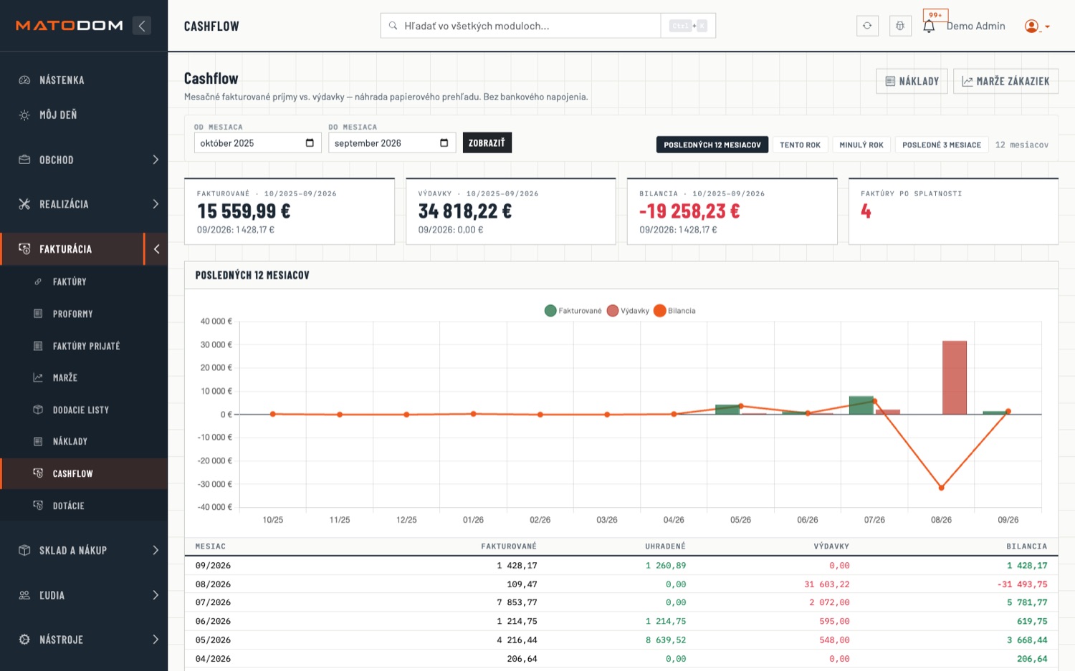Click the search magnifier icon
Screen dimensions: 1075x671
(x=393, y=26)
